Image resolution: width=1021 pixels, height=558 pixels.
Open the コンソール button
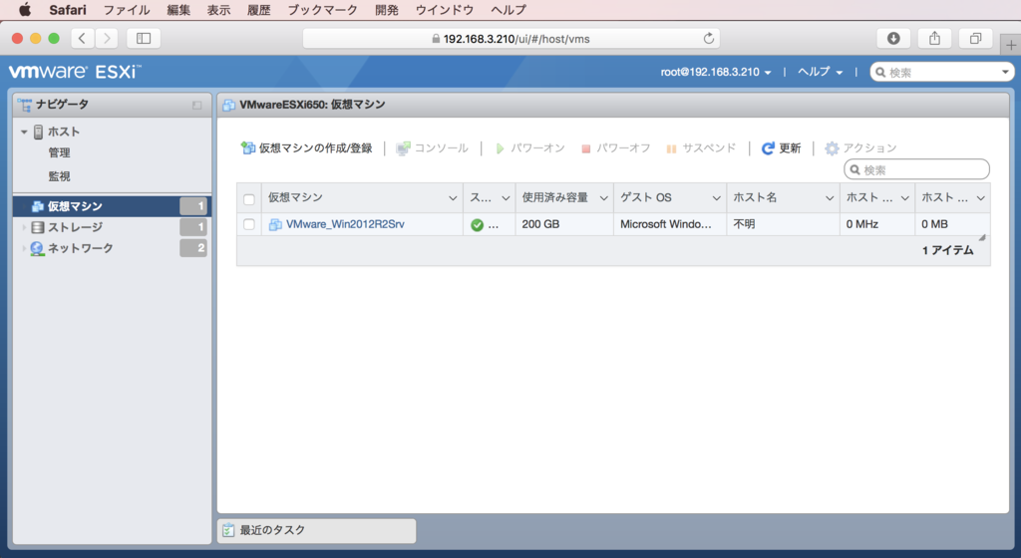[x=433, y=148]
